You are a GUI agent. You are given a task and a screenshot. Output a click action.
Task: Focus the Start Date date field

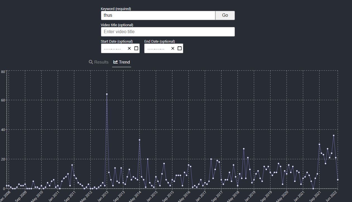(x=120, y=48)
